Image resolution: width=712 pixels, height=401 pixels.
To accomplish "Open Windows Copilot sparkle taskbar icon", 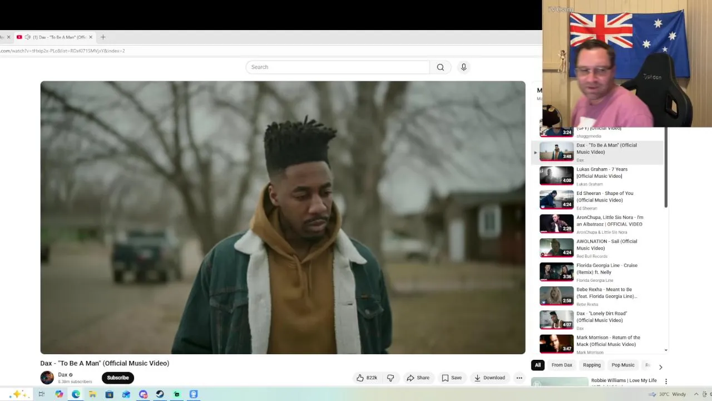I will 17,394.
